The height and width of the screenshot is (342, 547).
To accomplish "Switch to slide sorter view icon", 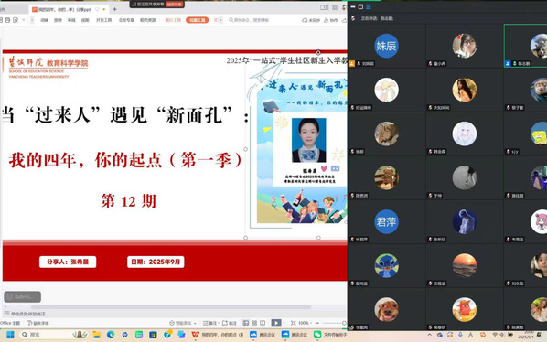I will (254, 323).
